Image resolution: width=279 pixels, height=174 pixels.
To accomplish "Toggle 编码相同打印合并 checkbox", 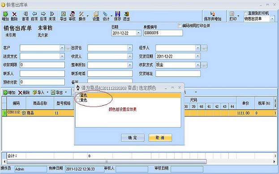I will pos(180,26).
